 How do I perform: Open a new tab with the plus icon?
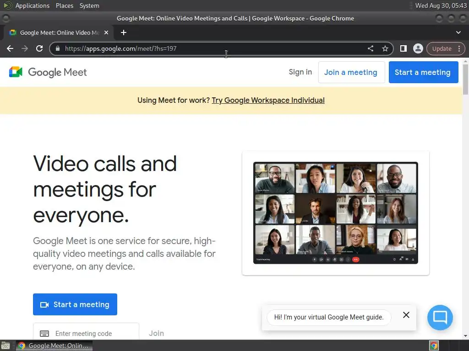pyautogui.click(x=124, y=32)
